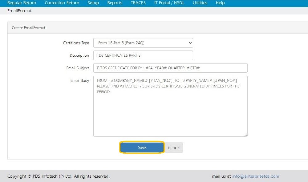
Task: Click the Email Subject input field
Action: [170, 68]
